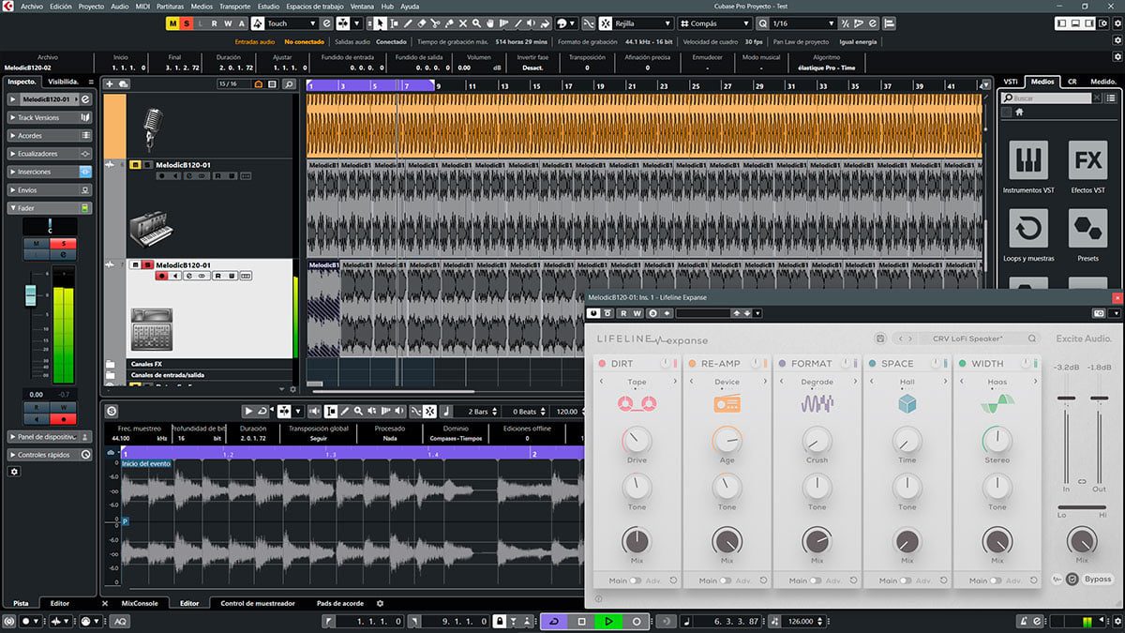Click the Device radio icon in RE-AMP

pyautogui.click(x=727, y=403)
